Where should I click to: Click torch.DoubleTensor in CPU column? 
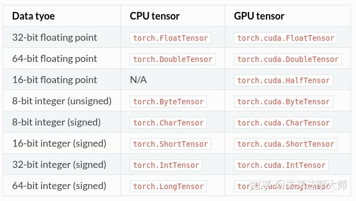point(173,59)
